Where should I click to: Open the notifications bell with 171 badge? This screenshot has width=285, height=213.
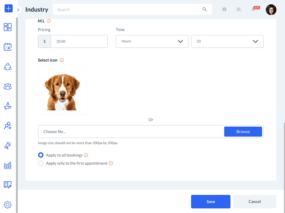[253, 9]
